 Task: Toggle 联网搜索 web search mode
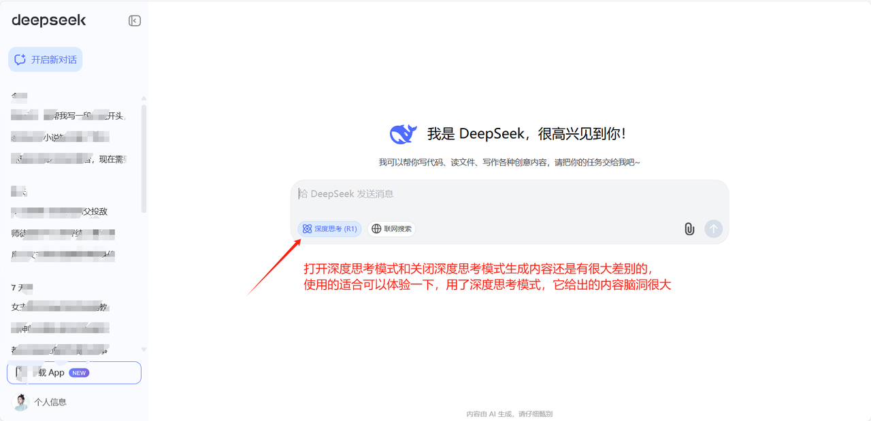[x=391, y=229]
